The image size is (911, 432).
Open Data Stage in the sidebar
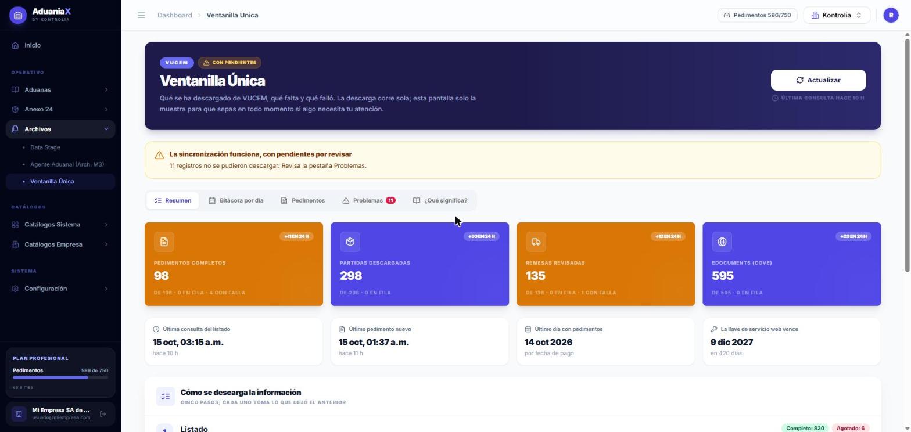pos(45,147)
